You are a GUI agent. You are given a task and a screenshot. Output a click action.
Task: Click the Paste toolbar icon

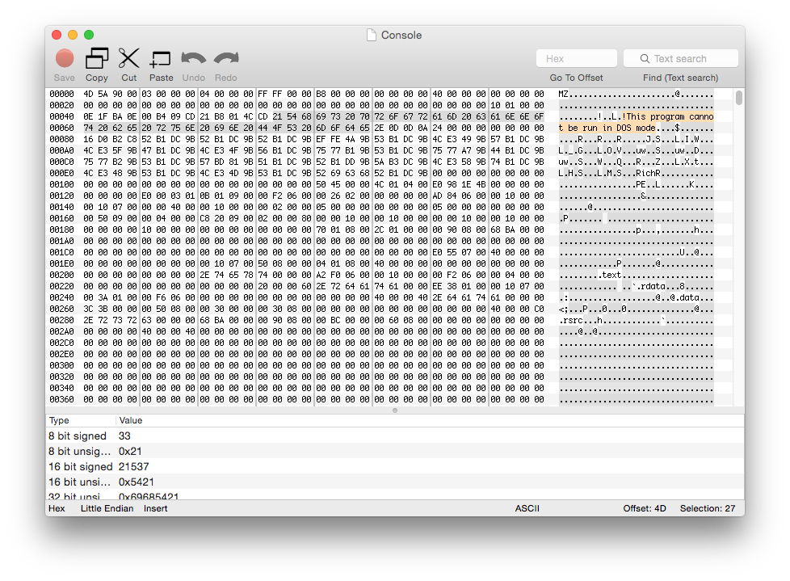pos(161,58)
